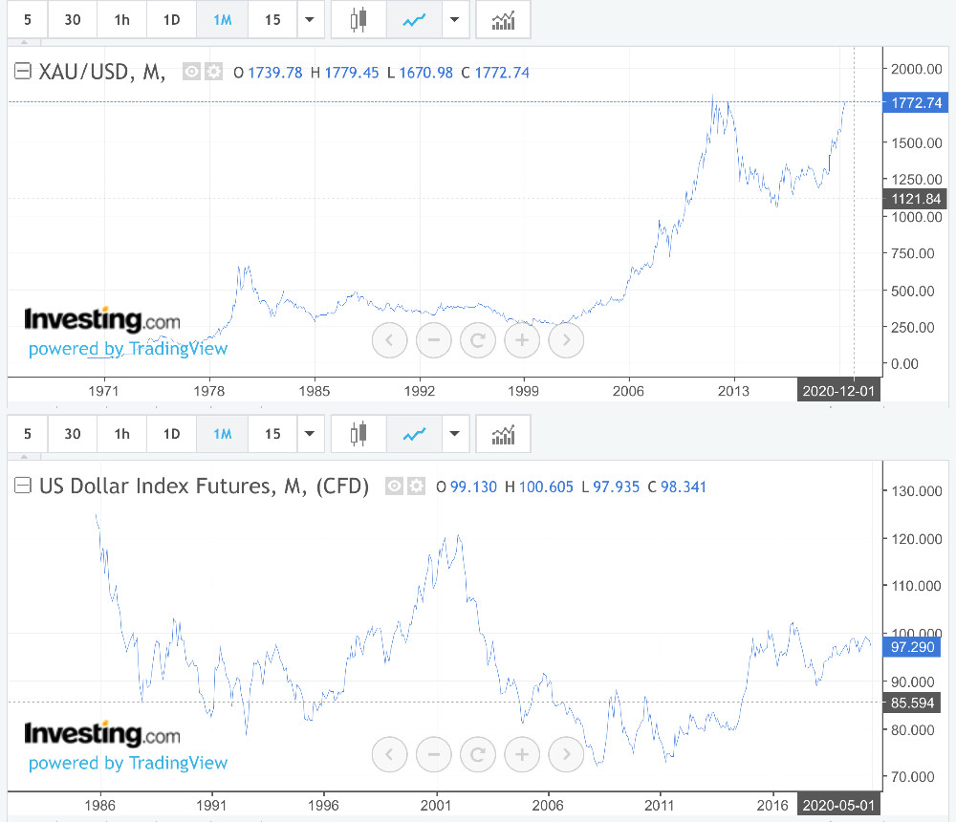Image resolution: width=956 pixels, height=822 pixels.
Task: Zoom out on the US Dollar Index chart
Action: pyautogui.click(x=433, y=754)
